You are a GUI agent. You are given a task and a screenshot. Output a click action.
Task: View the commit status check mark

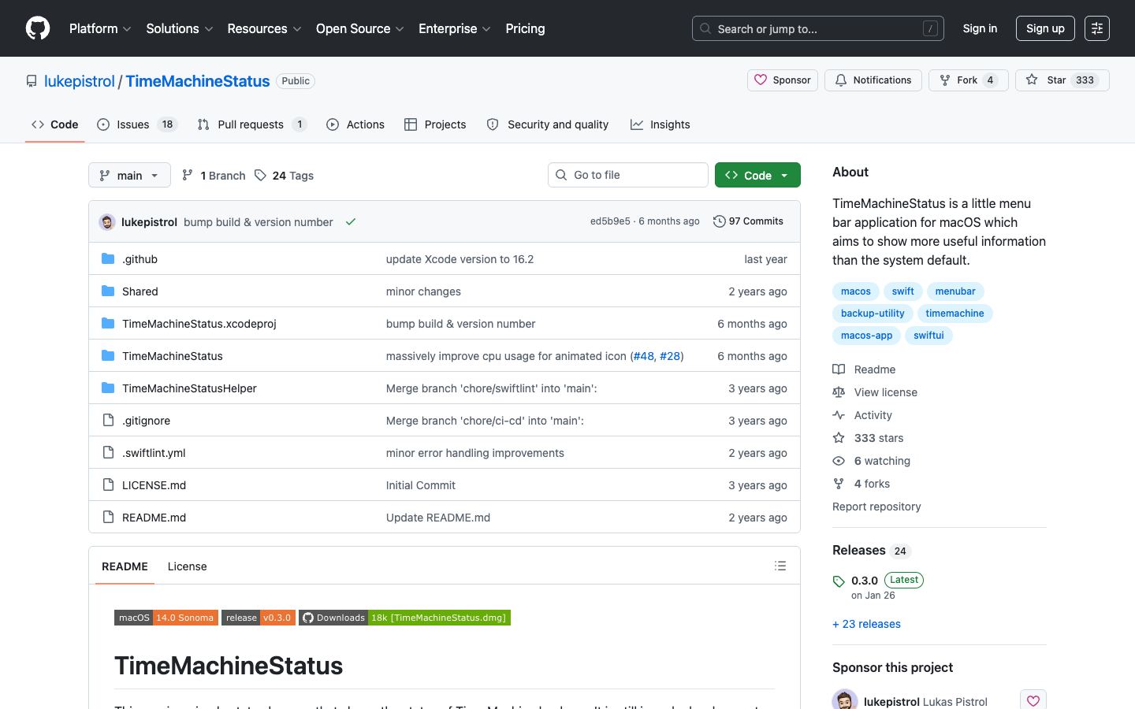pyautogui.click(x=351, y=222)
